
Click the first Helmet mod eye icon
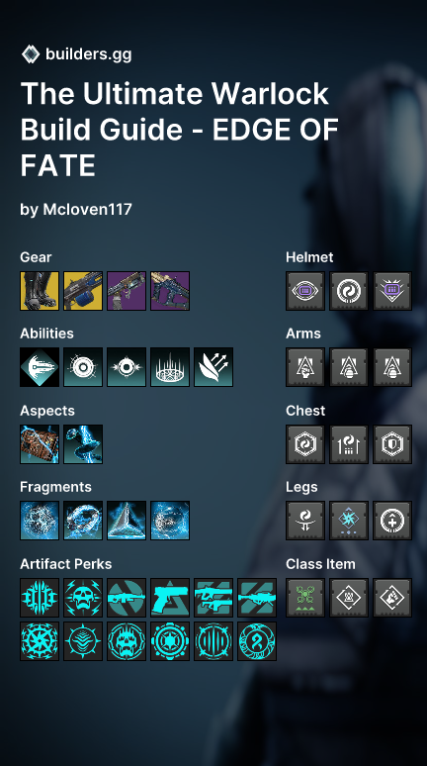(x=305, y=291)
